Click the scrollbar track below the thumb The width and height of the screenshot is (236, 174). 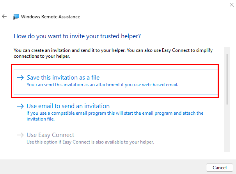pos(227,129)
